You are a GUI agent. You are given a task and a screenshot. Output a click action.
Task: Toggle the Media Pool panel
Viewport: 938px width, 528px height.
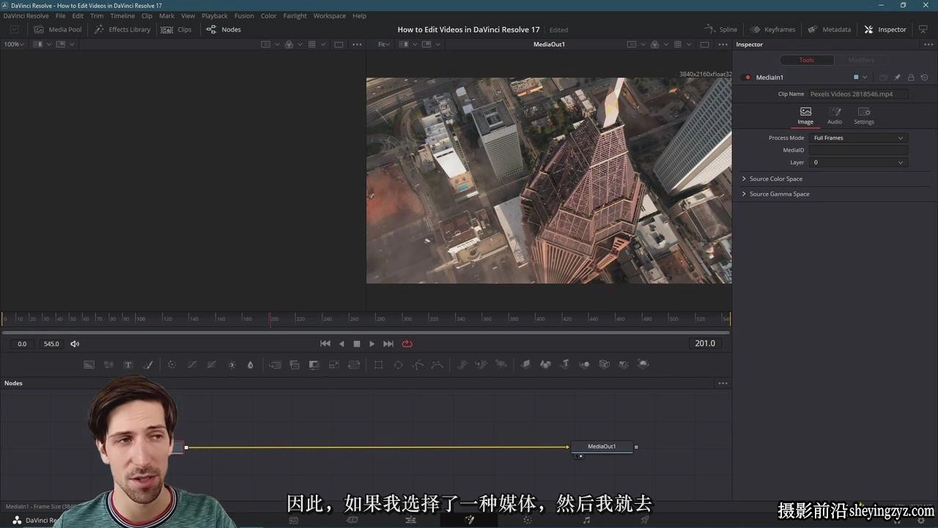tap(58, 29)
